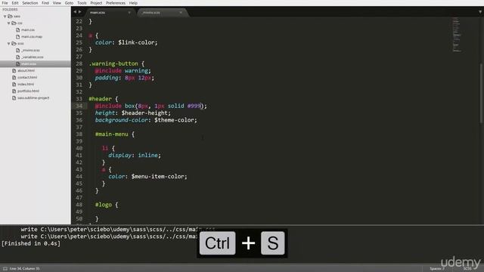This screenshot has width=484, height=272.
Task: Click Line 34, Column 35 status text
Action: 24,269
